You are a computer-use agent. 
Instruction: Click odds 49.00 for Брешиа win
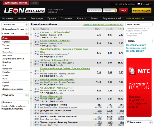tap(120, 99)
